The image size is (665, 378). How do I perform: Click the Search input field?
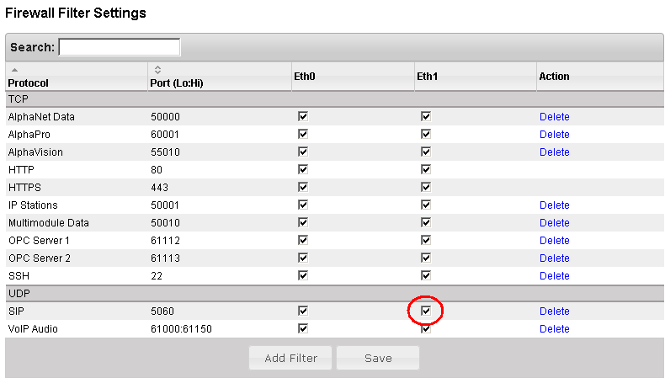[120, 47]
